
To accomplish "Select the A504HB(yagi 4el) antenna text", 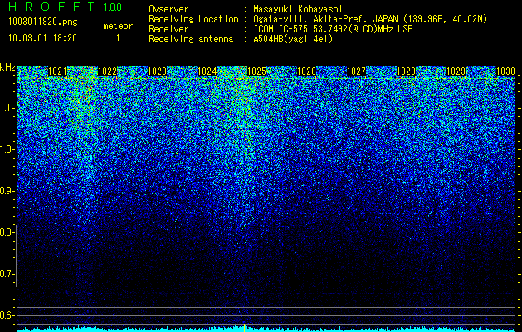I will 293,39.
